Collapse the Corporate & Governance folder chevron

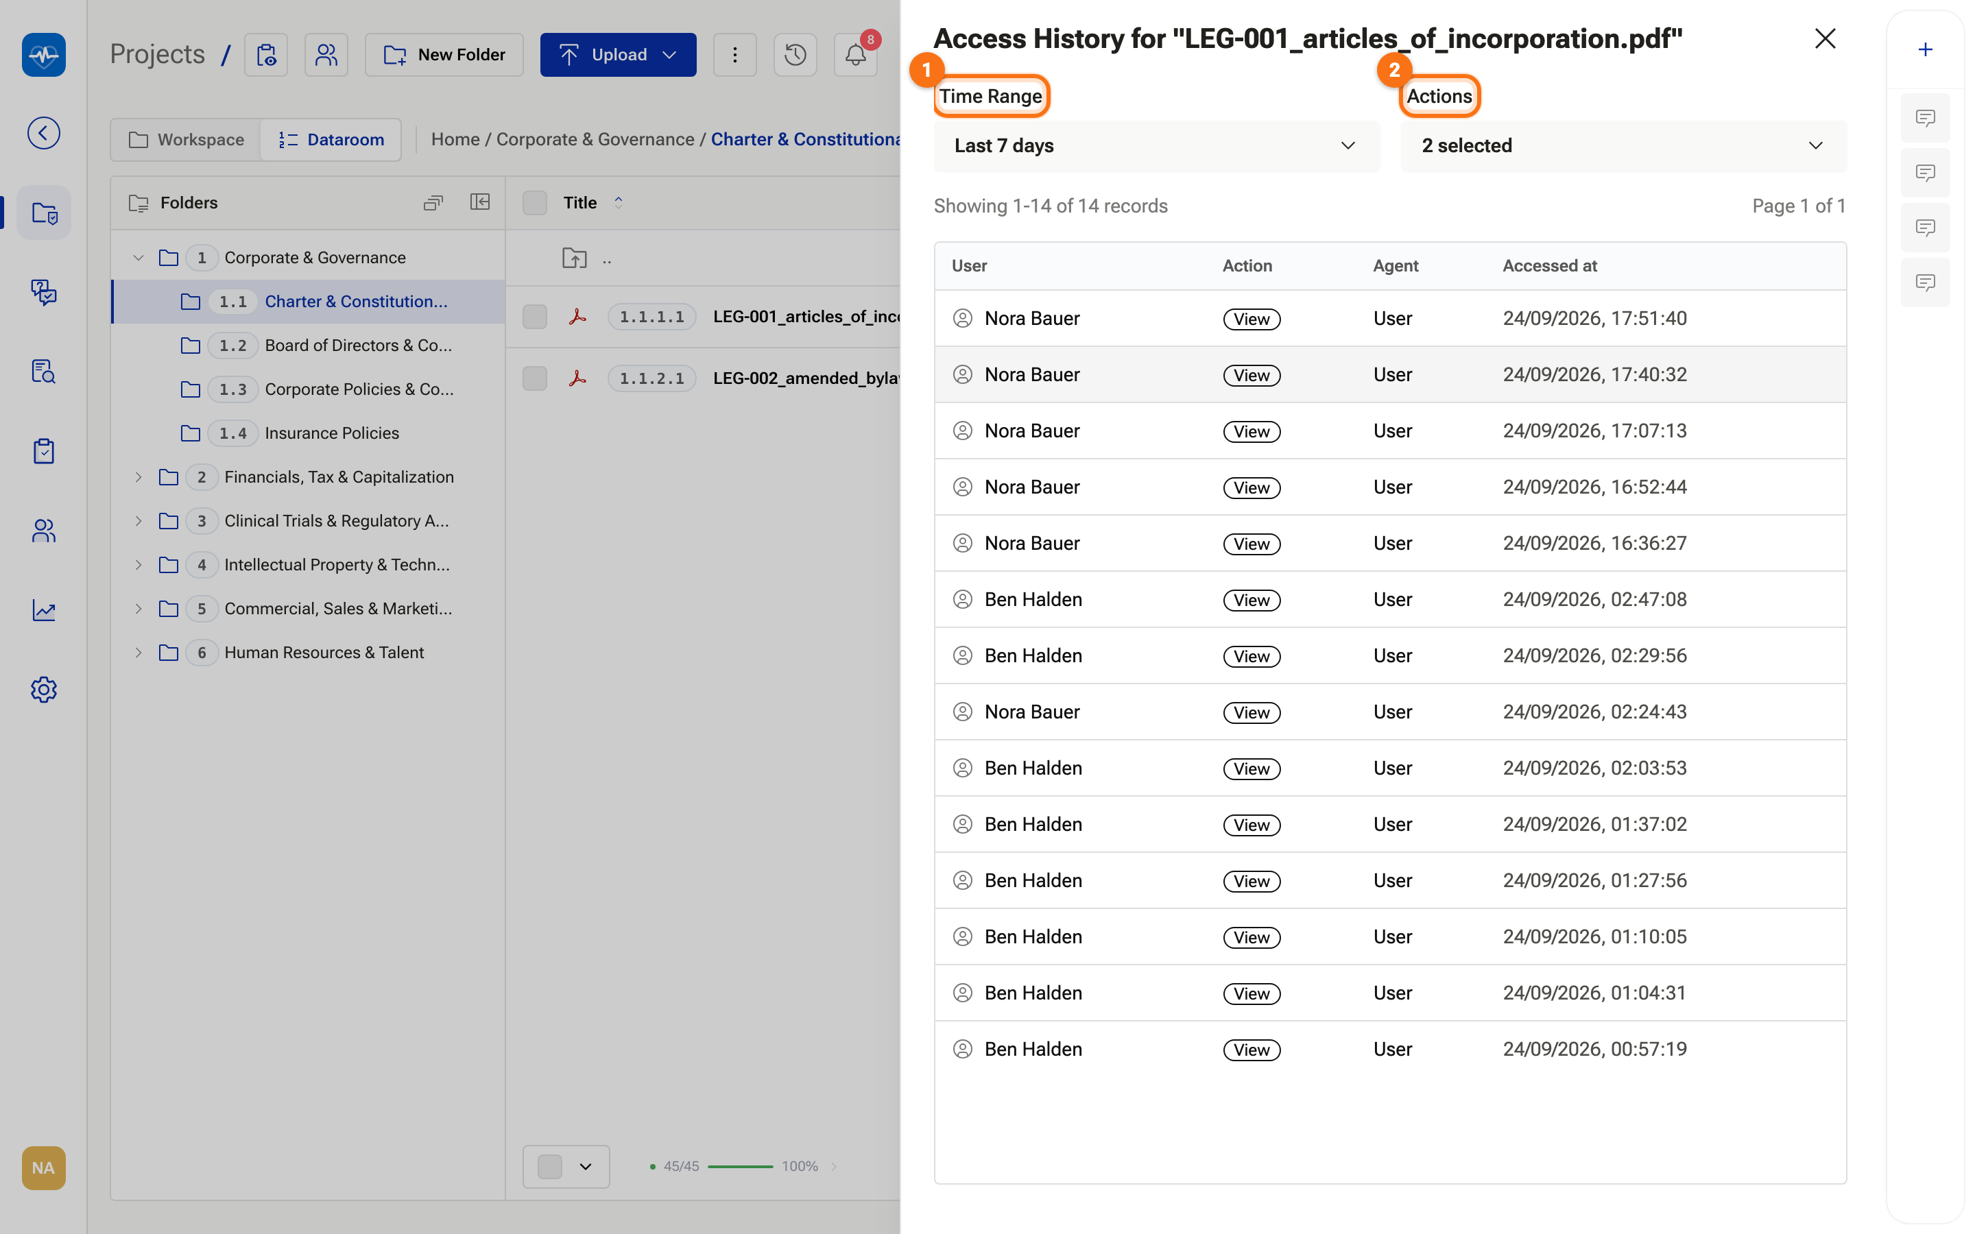[x=139, y=258]
